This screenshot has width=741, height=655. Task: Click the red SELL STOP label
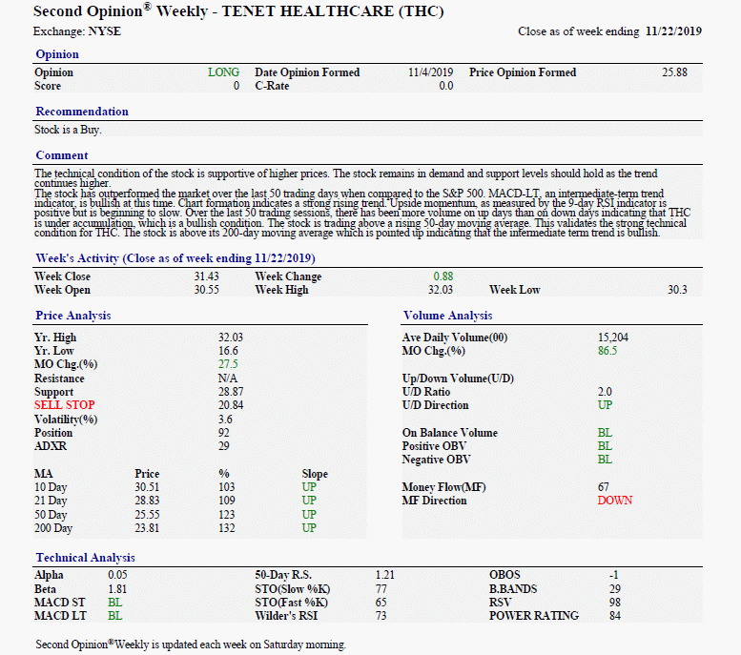click(x=64, y=405)
